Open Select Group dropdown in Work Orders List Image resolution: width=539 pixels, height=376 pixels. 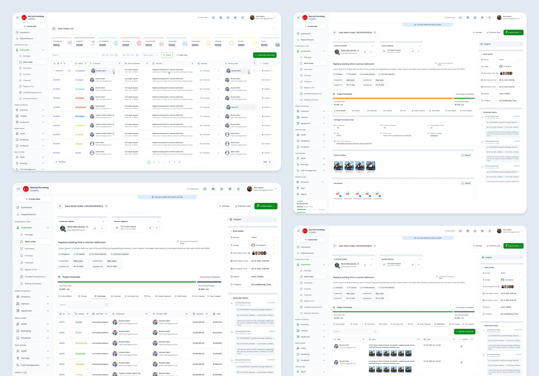[x=150, y=55]
